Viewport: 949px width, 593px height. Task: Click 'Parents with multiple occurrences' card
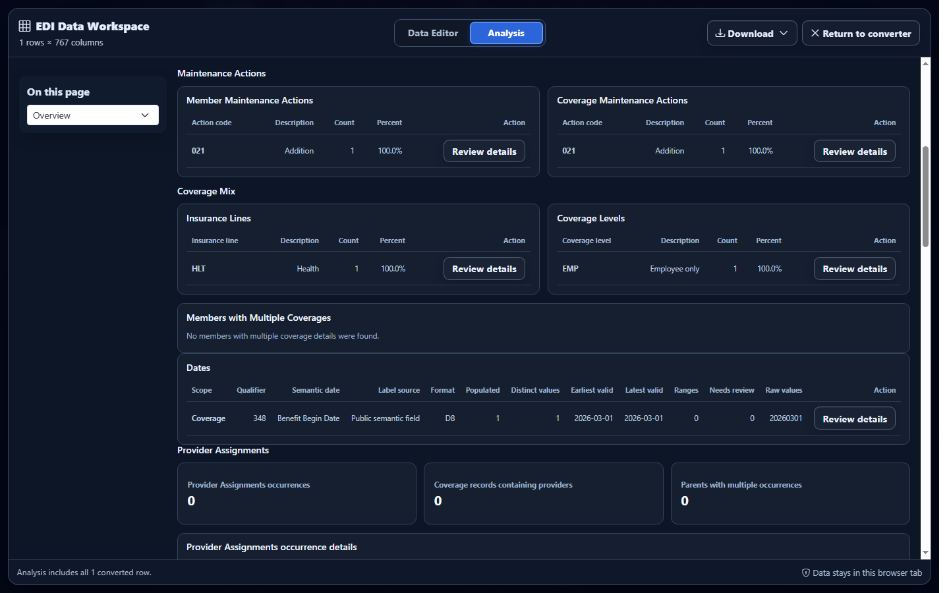point(790,494)
